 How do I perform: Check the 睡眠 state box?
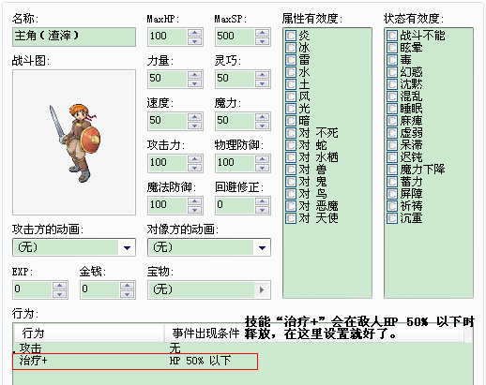pyautogui.click(x=392, y=109)
